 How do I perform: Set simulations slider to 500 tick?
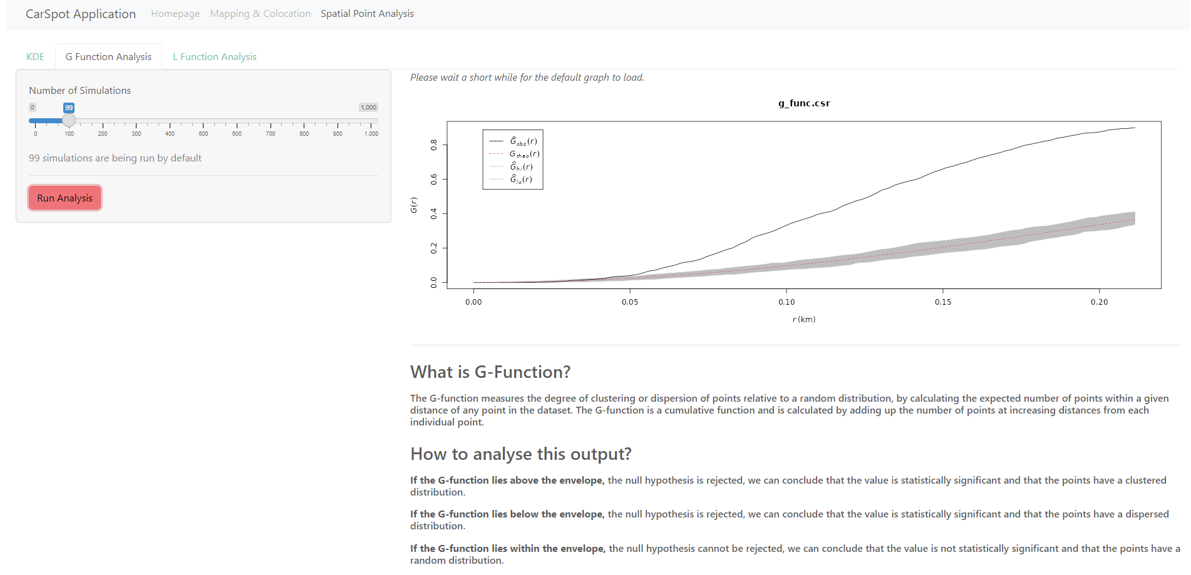point(204,120)
